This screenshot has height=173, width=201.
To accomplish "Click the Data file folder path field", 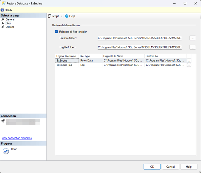I will click(x=139, y=38).
